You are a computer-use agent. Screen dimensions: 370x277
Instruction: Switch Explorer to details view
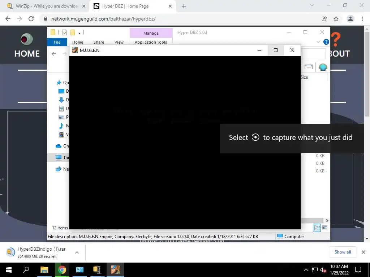[x=317, y=228]
